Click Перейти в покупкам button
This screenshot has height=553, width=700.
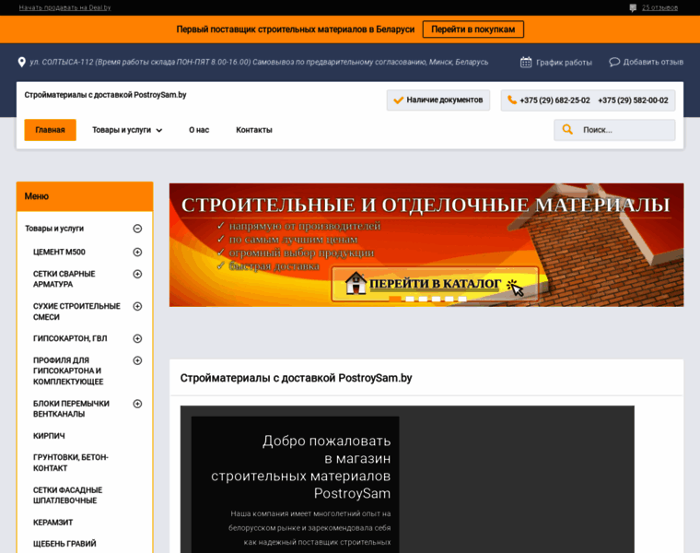pos(473,29)
